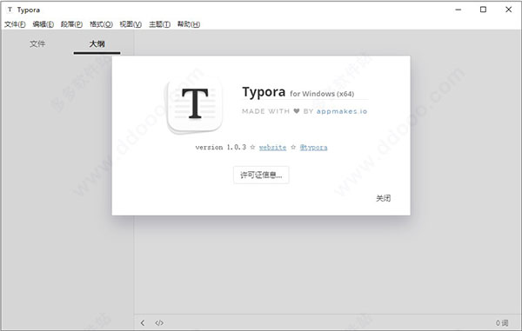Screen dimensions: 522x331
Task: Close the Typora window
Action: click(x=508, y=10)
